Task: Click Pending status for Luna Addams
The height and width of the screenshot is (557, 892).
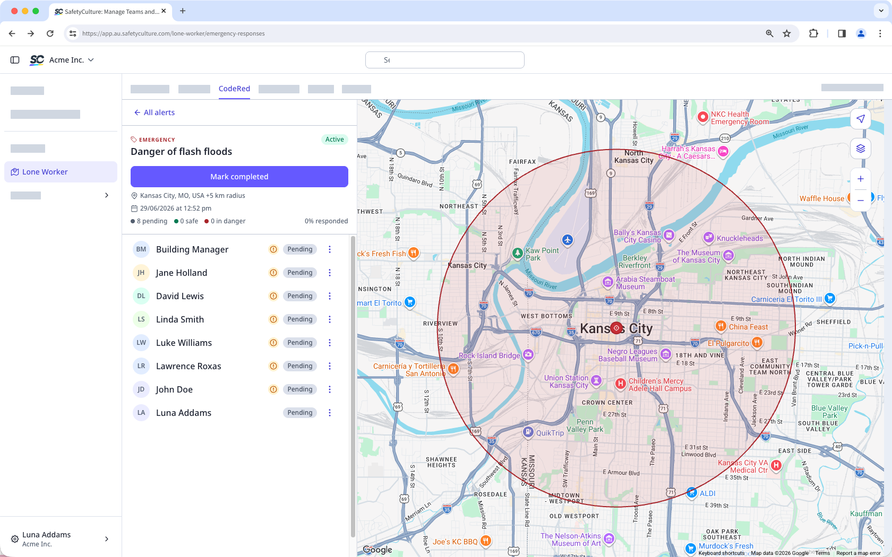Action: pyautogui.click(x=300, y=413)
